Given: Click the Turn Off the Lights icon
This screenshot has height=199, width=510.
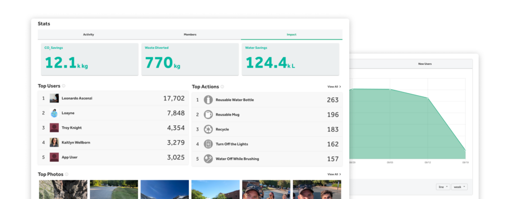Looking at the screenshot, I should coord(208,144).
